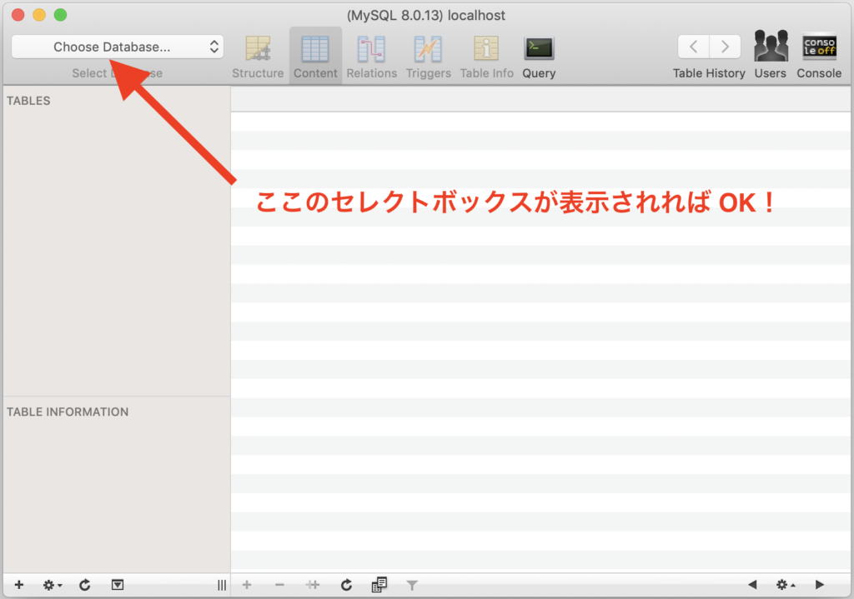Toggle the table information pane

(x=118, y=585)
